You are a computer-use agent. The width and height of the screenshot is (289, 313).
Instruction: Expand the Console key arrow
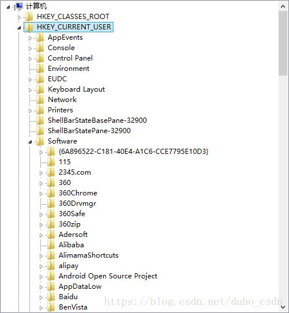30,48
